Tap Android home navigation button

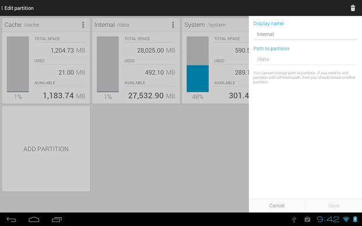click(34, 220)
